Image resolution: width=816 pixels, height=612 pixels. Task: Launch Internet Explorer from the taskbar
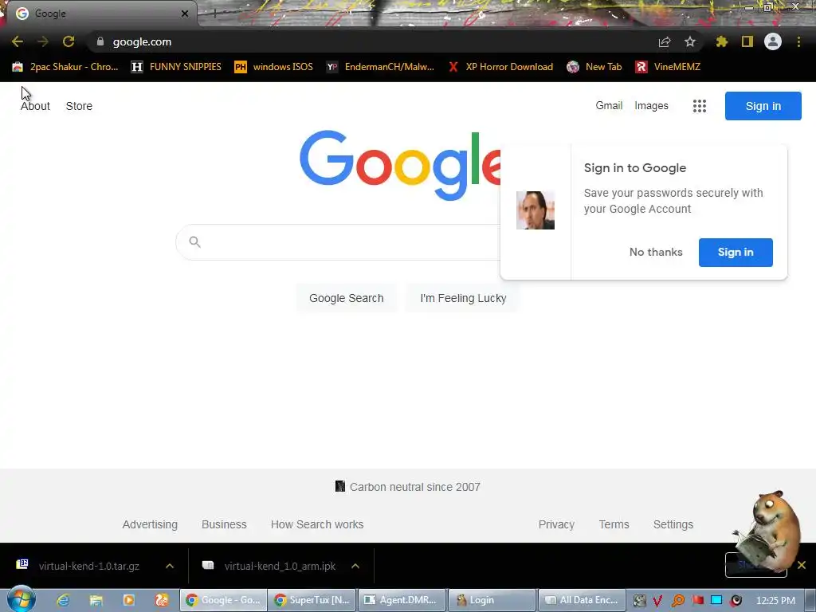(63, 600)
